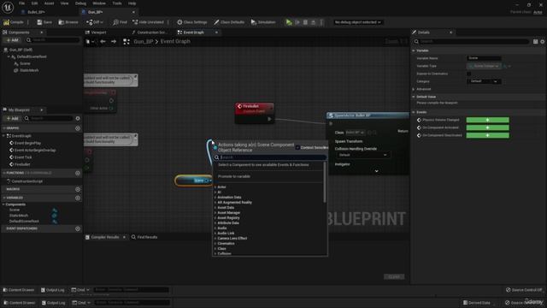Viewport: 547px width, 308px height.
Task: Switch to the Bullet_BP tab
Action: [36, 12]
